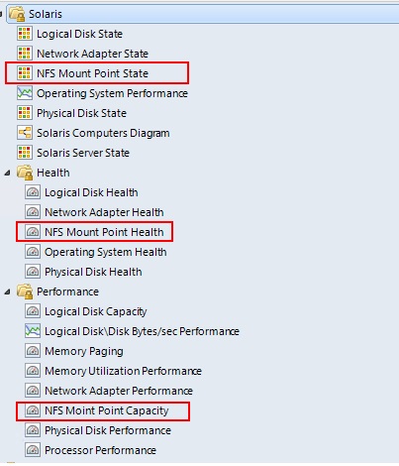
Task: Click the Logical Disk Health dashboard icon
Action: [x=33, y=192]
